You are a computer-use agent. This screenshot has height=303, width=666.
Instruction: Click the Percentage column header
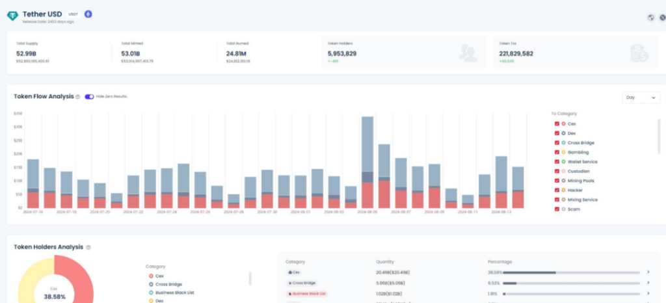(x=500, y=262)
